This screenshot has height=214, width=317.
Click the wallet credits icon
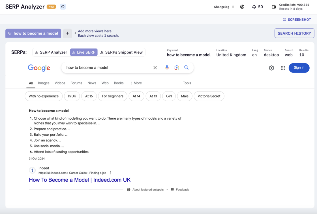[274, 7]
